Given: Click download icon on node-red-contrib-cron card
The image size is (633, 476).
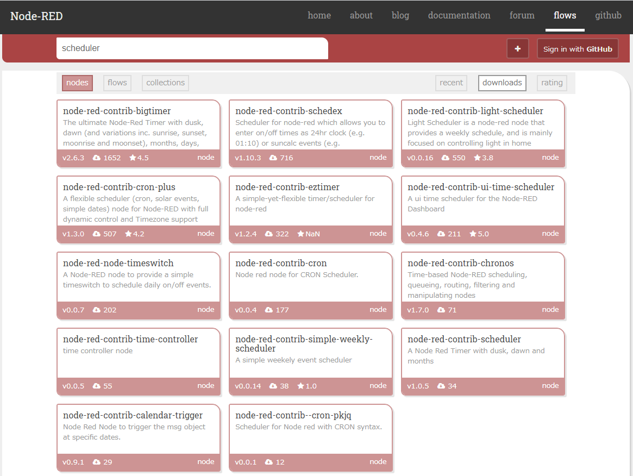Looking at the screenshot, I should [269, 310].
